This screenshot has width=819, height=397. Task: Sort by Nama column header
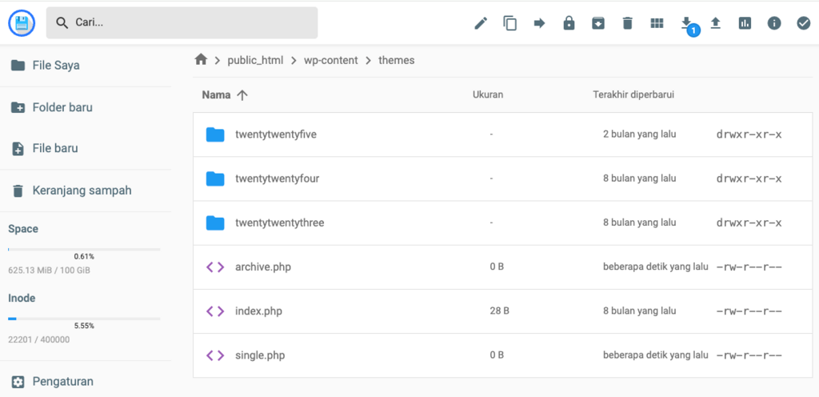click(x=216, y=95)
